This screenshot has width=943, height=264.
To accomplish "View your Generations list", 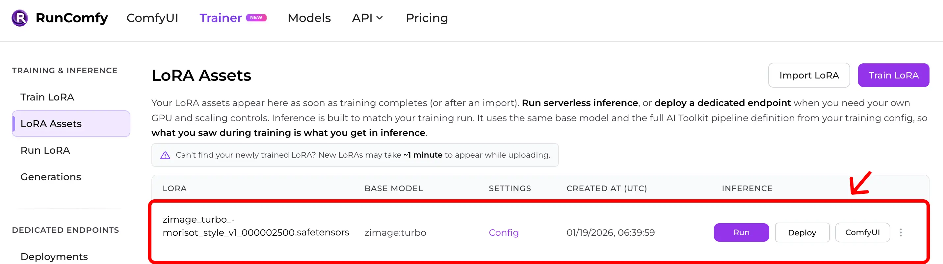I will click(51, 177).
